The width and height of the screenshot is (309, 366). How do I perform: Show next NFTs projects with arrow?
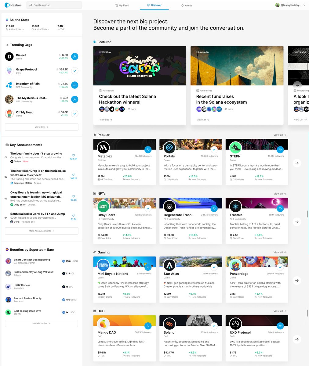click(297, 222)
